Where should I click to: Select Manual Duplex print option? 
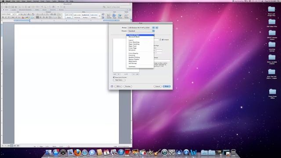[x=140, y=59]
